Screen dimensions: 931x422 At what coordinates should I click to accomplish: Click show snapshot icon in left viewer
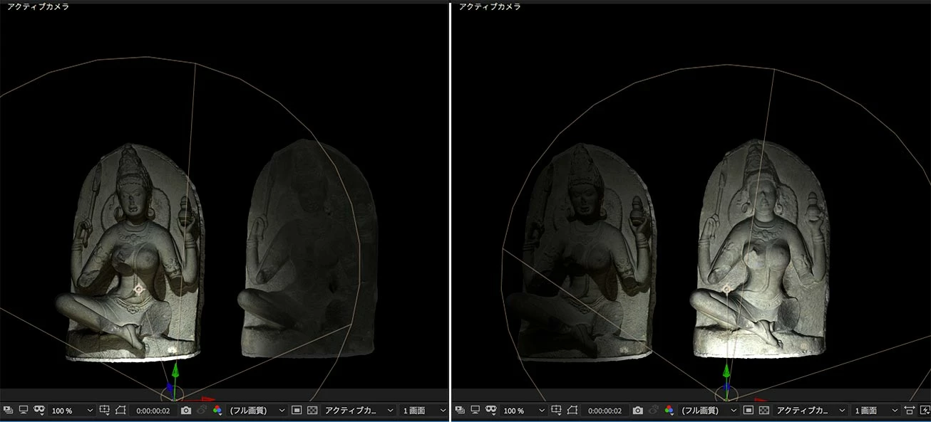[x=202, y=411]
